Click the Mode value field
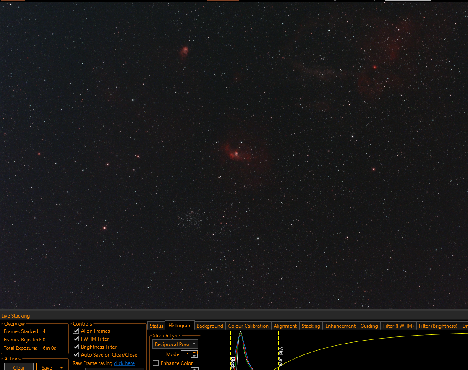Image resolution: width=468 pixels, height=370 pixels. 186,354
